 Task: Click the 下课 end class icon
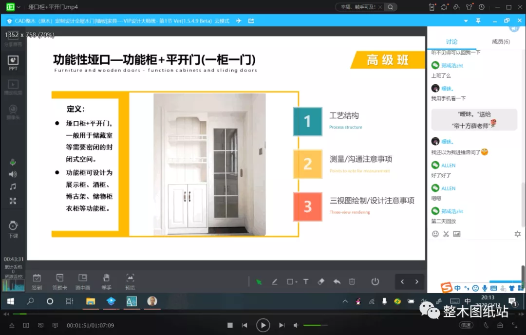(13, 228)
